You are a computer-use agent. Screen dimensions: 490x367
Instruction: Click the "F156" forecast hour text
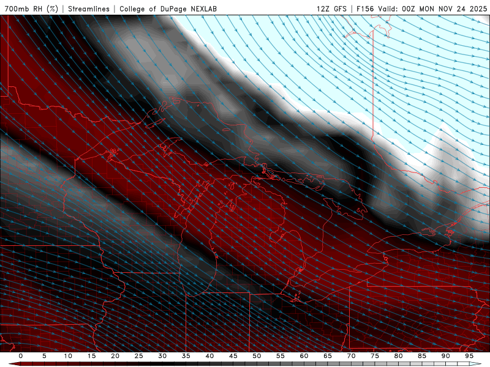366,9
